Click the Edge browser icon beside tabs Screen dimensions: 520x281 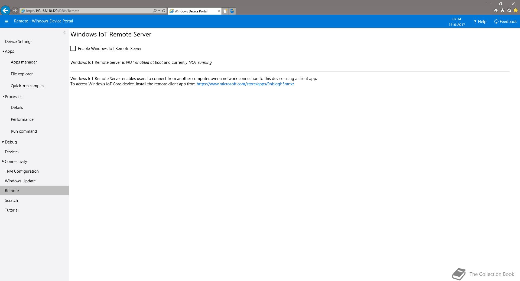pyautogui.click(x=232, y=11)
